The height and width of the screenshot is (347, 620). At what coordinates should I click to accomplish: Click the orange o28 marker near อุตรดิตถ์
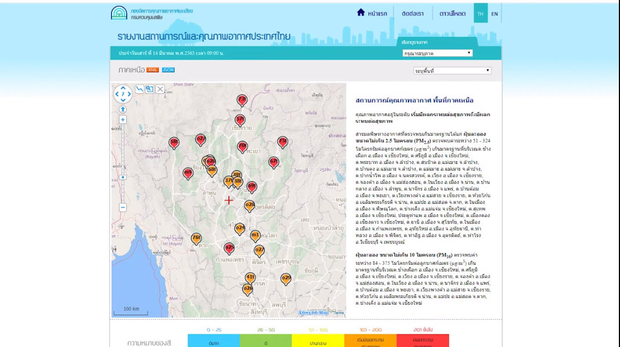249,205
